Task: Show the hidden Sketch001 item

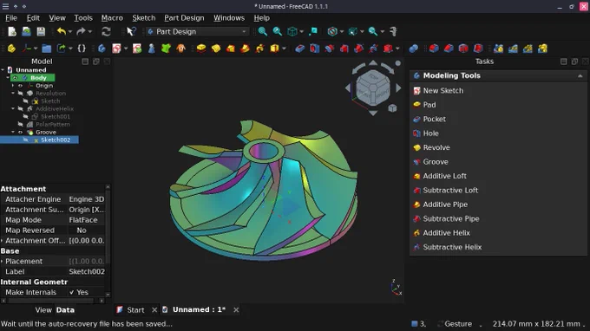Action: click(x=25, y=116)
